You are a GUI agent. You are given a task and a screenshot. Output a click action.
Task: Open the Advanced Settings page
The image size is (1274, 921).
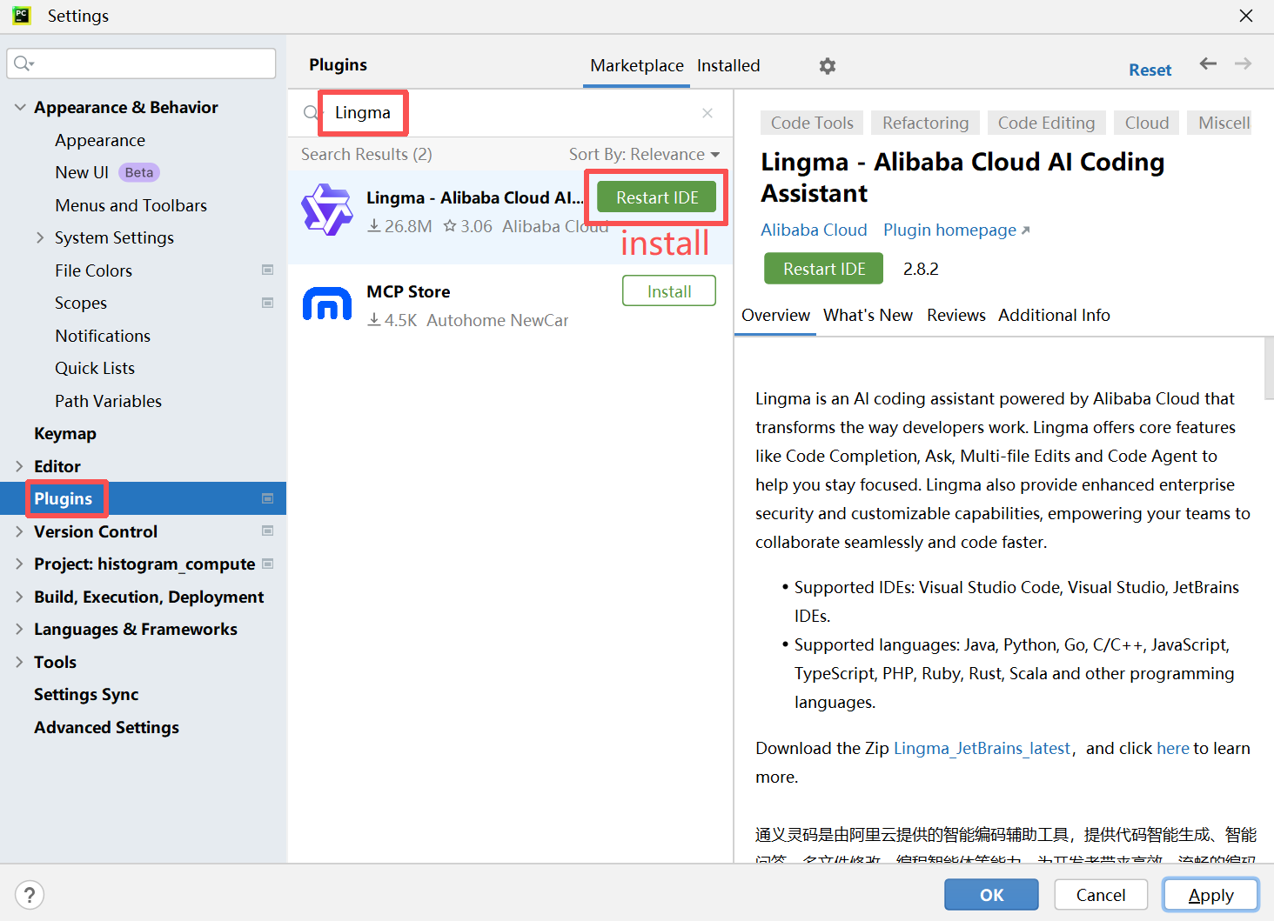tap(106, 727)
